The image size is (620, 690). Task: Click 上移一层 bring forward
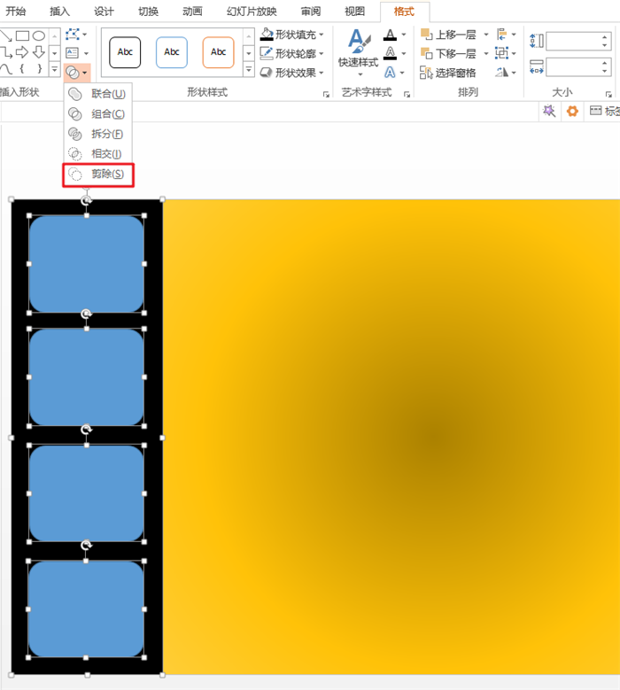[449, 35]
